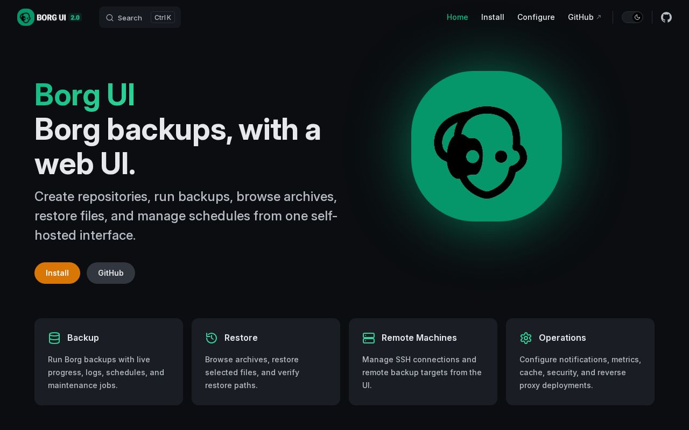
Task: Click the Backup database icon
Action: pos(54,338)
